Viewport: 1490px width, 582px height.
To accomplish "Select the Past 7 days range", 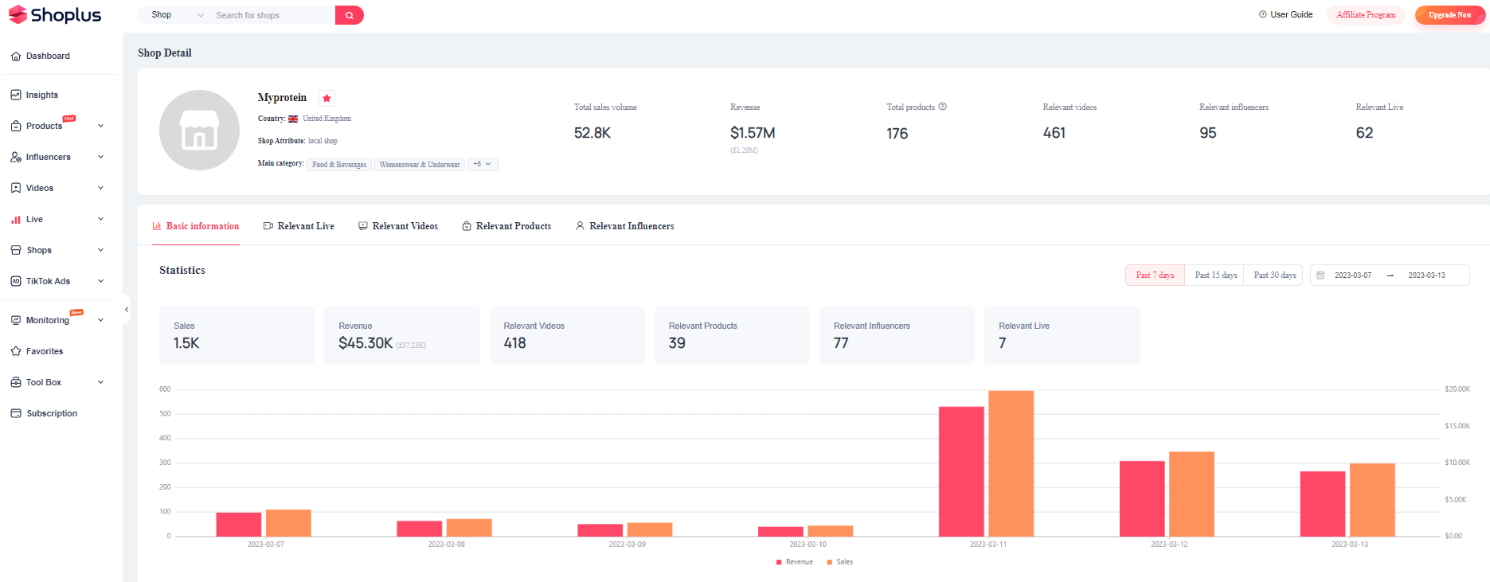I will (x=1155, y=275).
